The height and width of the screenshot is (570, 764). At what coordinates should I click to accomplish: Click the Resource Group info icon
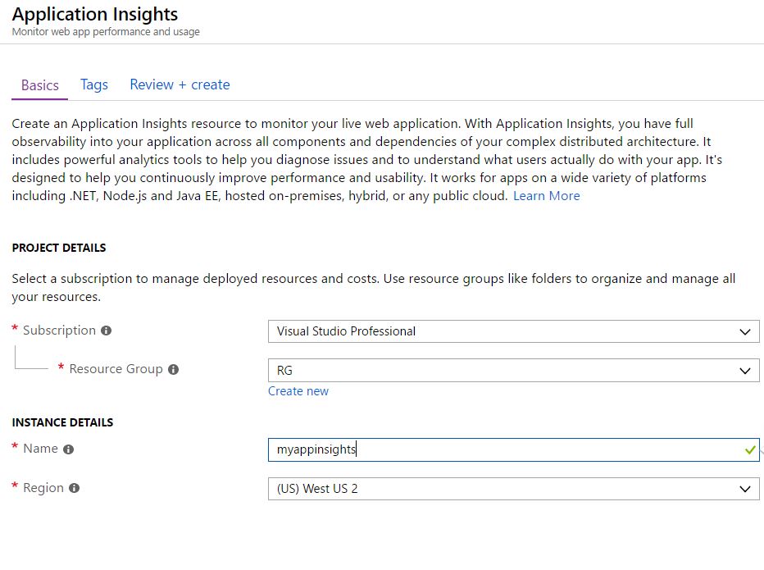coord(172,369)
